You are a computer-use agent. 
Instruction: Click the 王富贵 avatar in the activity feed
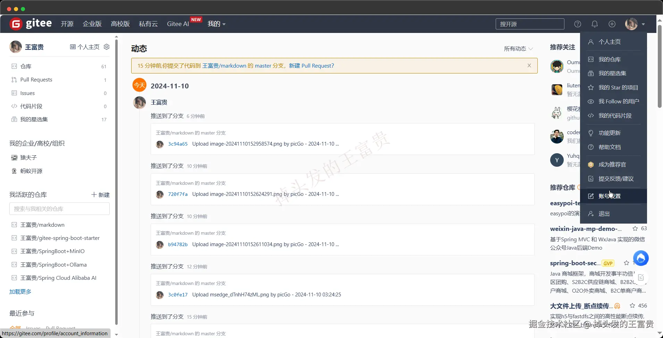pyautogui.click(x=140, y=103)
